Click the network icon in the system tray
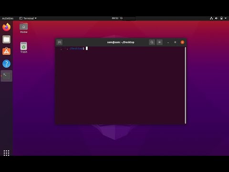Image resolution: width=229 pixels, height=172 pixels. (211, 18)
